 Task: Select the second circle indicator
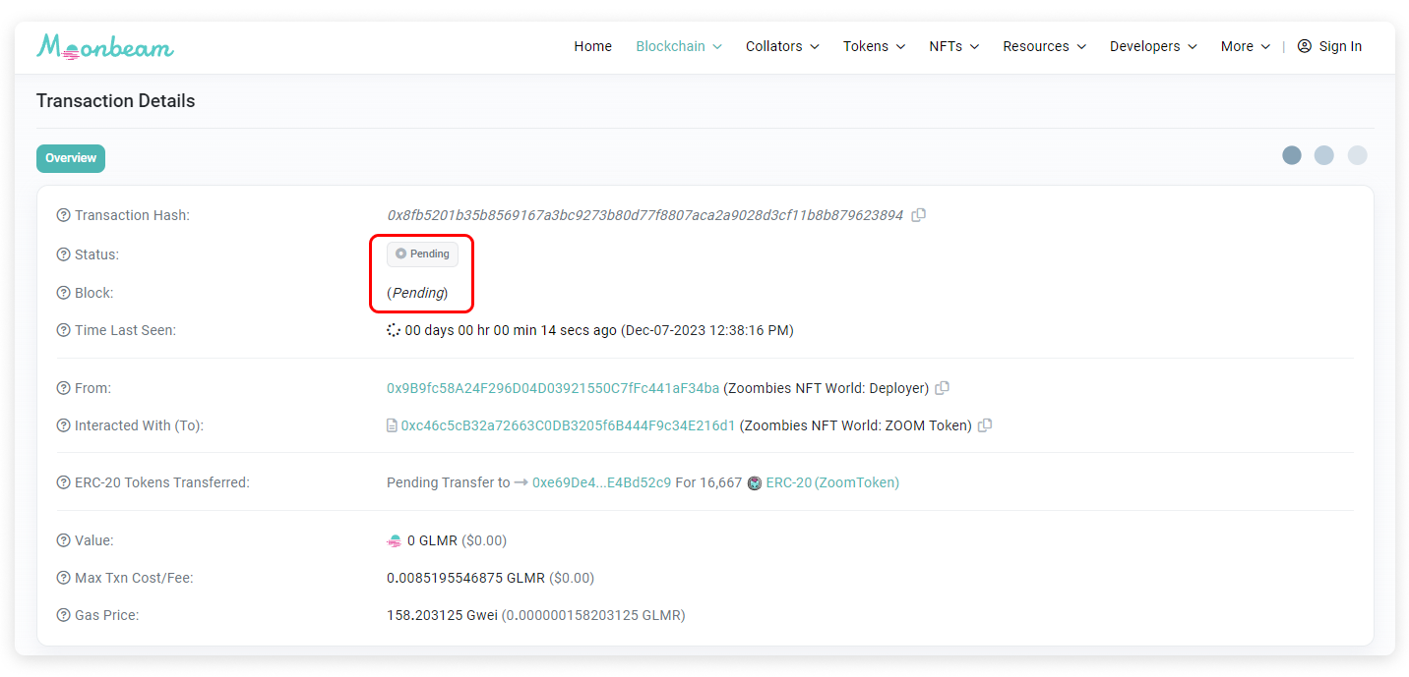point(1324,155)
